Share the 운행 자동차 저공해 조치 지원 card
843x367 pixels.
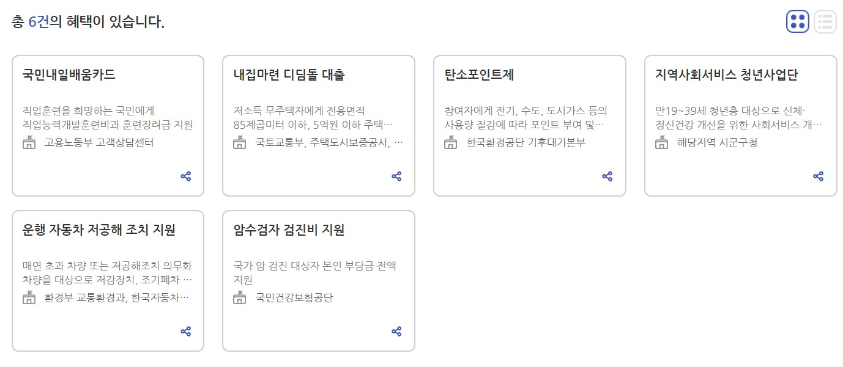(x=185, y=331)
